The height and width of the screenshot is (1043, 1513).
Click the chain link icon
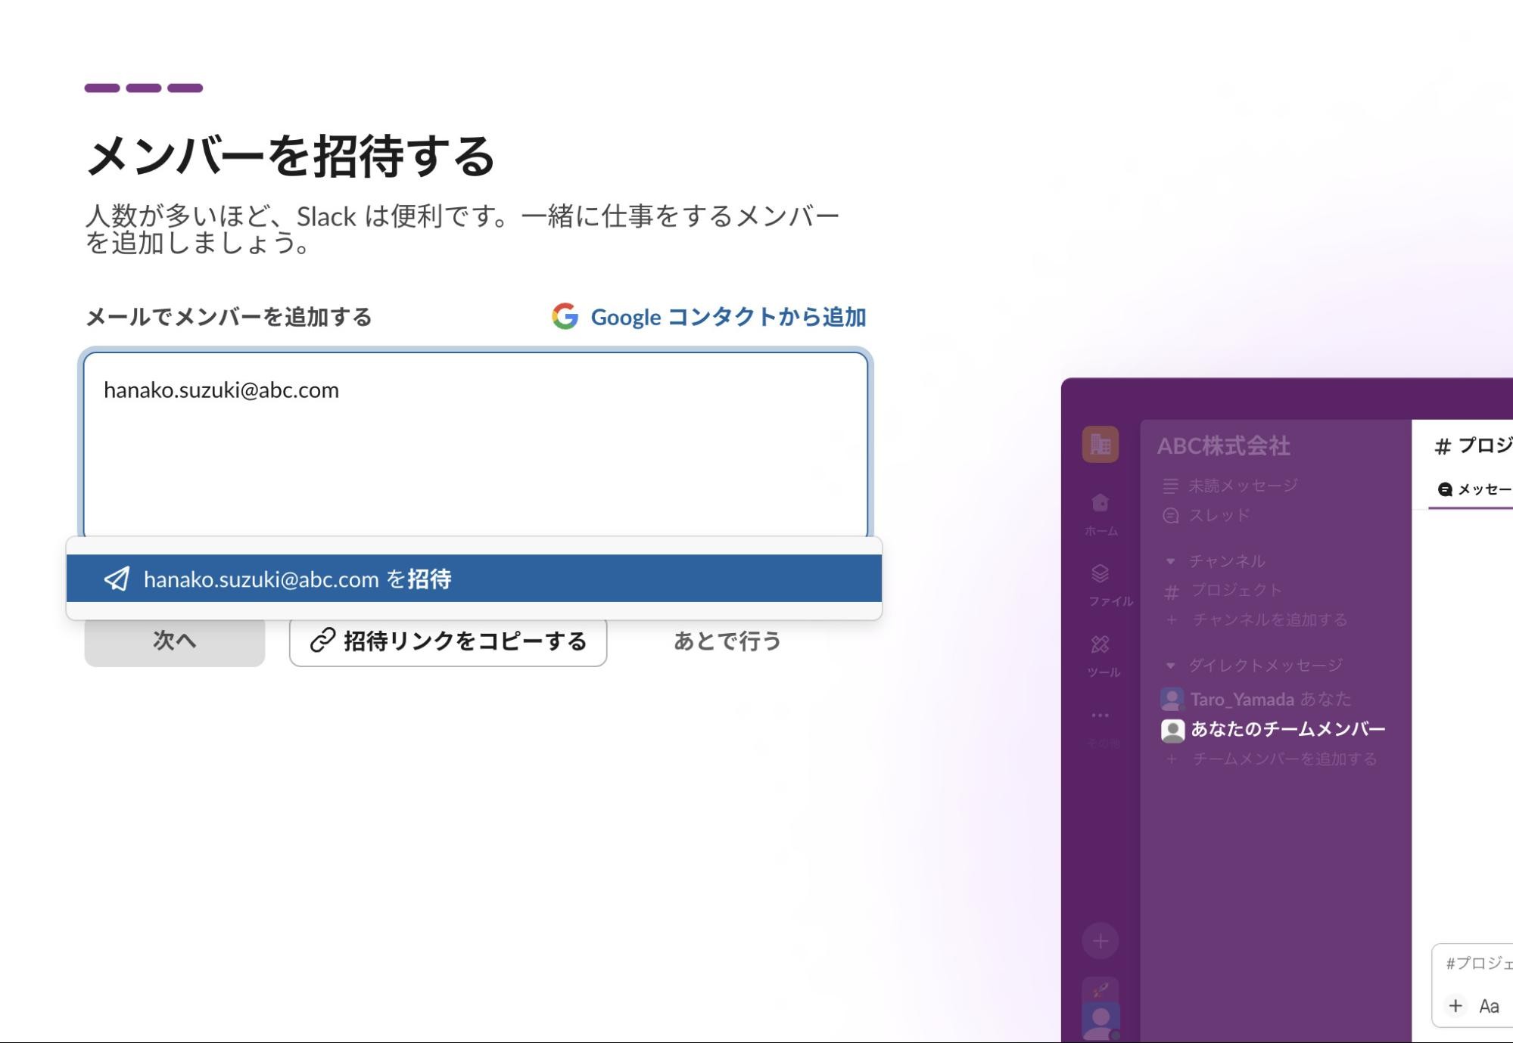322,640
